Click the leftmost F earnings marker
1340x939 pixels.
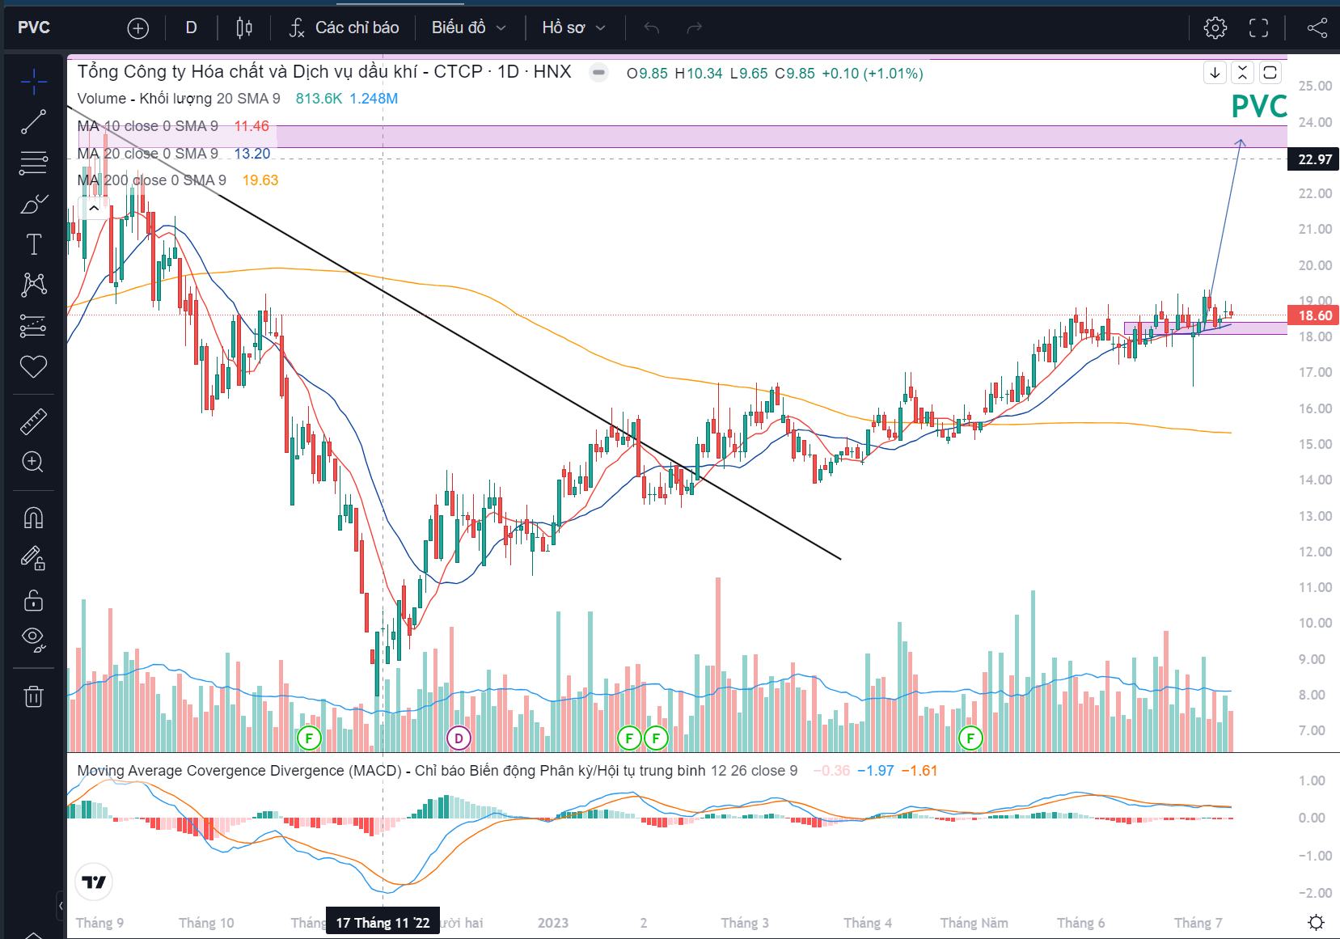coord(309,738)
